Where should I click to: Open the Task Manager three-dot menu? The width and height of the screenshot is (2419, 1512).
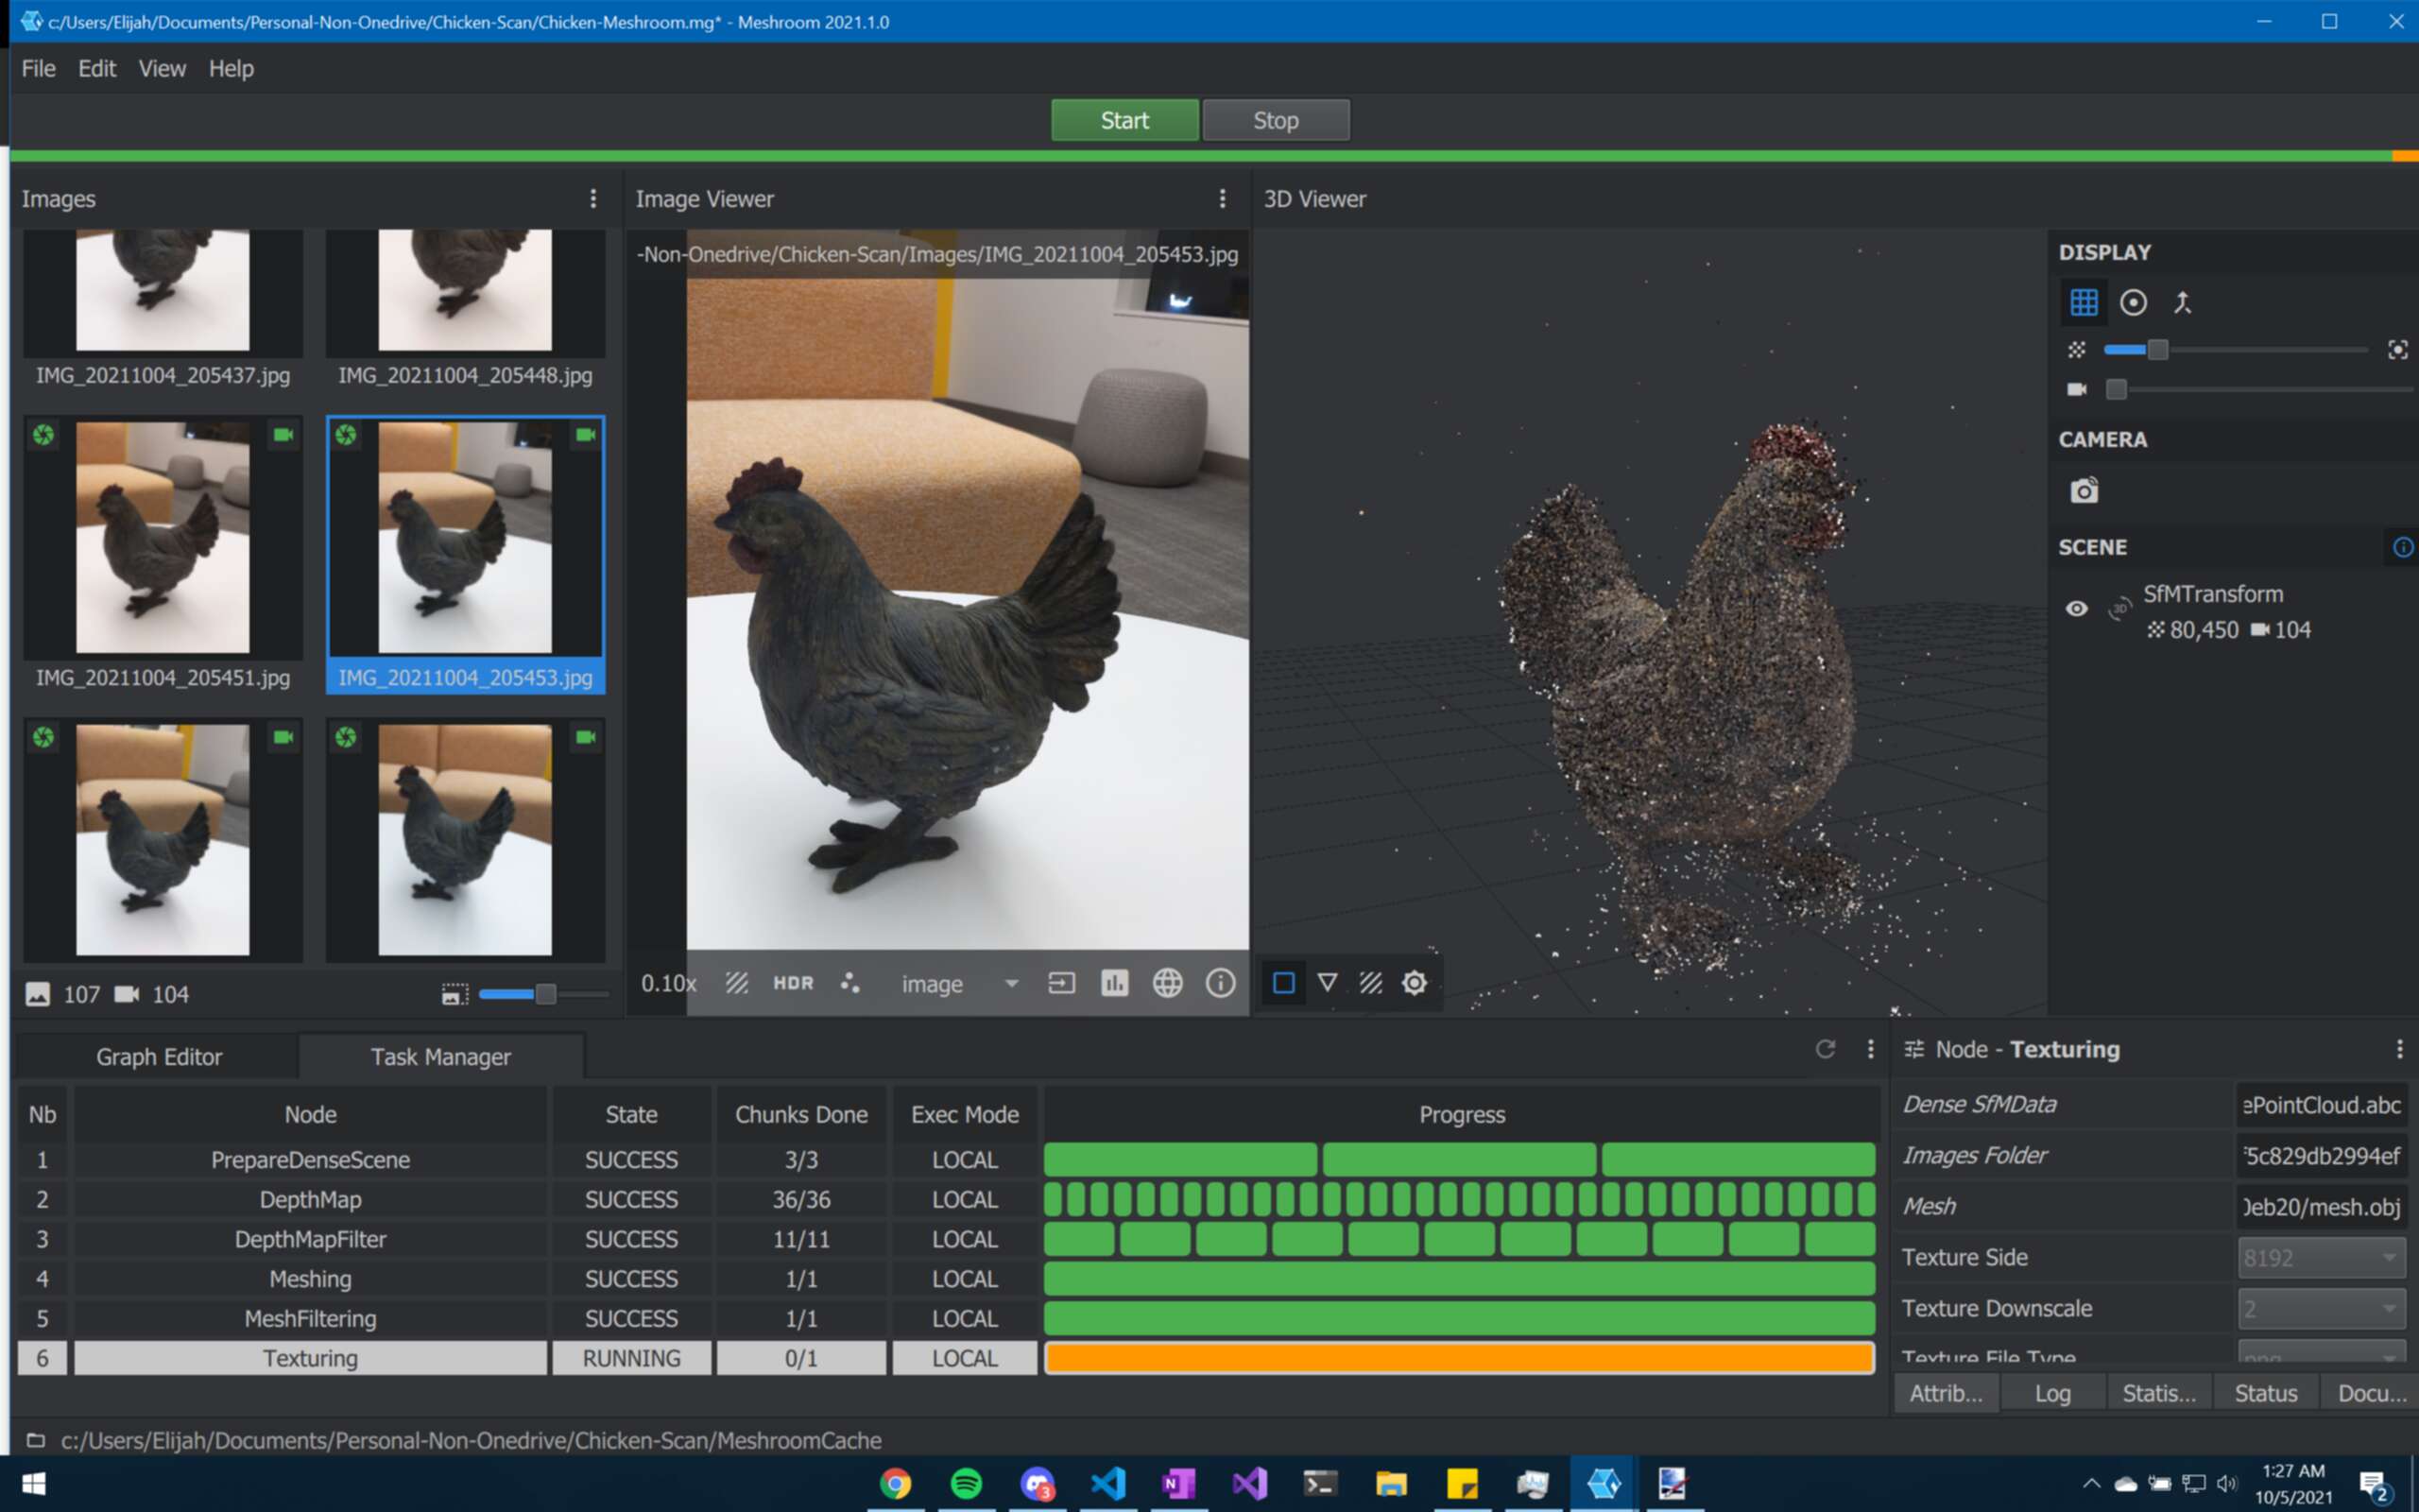coord(1871,1049)
